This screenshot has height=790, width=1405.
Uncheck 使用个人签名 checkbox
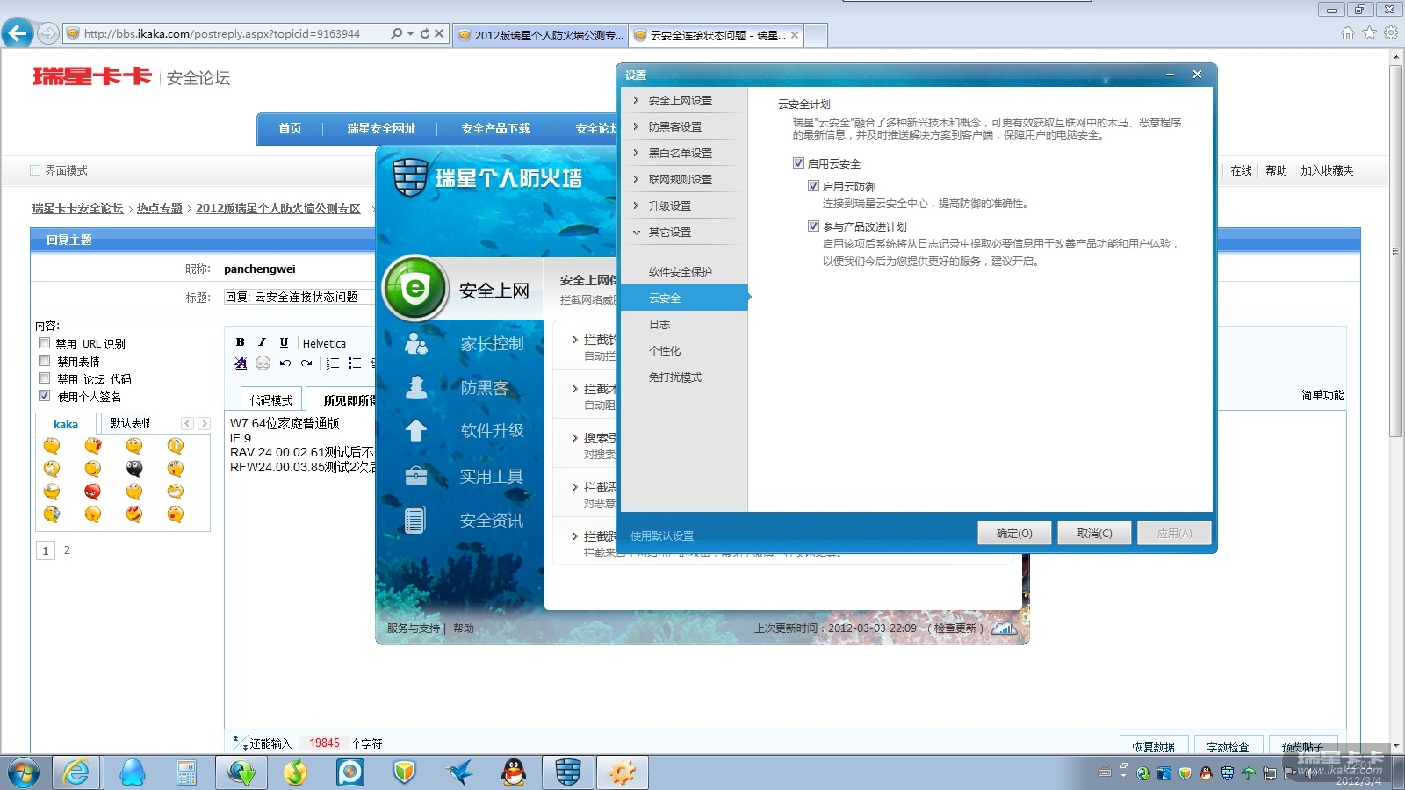click(x=44, y=396)
